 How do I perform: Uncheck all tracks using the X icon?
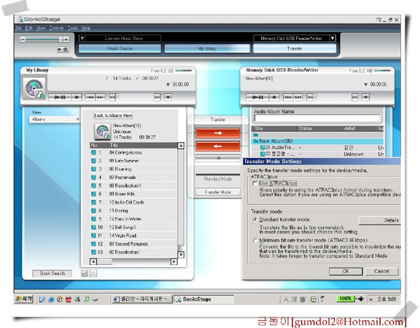click(93, 273)
